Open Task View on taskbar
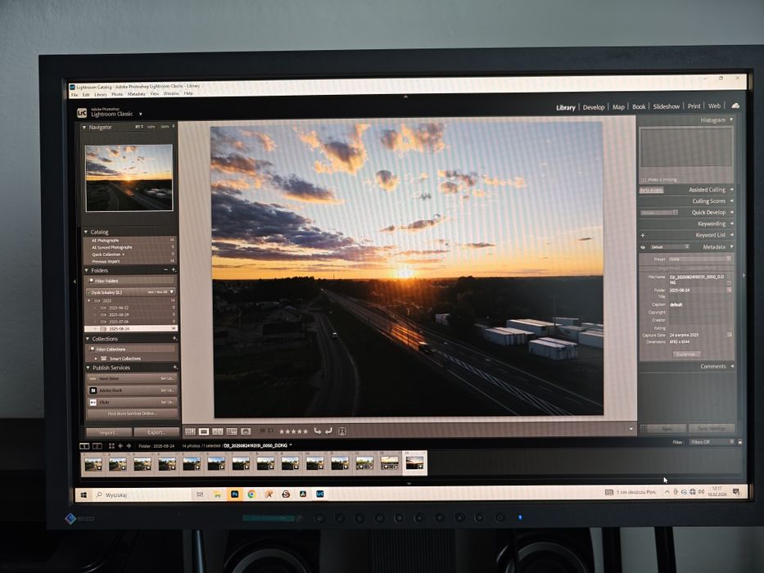Viewport: 764px width, 573px height. [200, 494]
